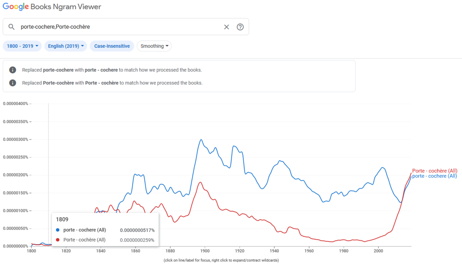The width and height of the screenshot is (462, 266).
Task: Click the Google Books Ngram Viewer logo
Action: pyautogui.click(x=52, y=7)
